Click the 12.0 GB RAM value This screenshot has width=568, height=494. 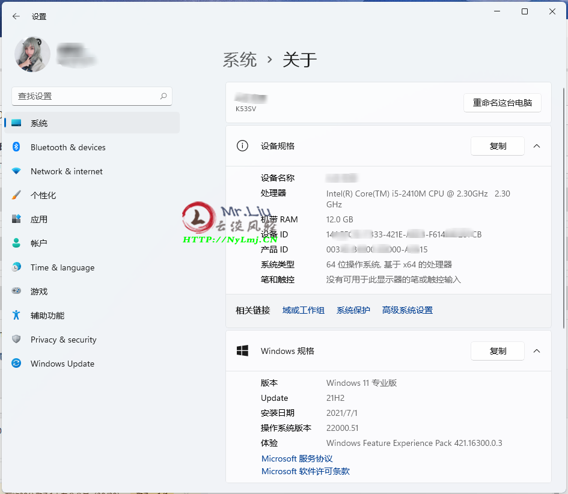(x=340, y=219)
